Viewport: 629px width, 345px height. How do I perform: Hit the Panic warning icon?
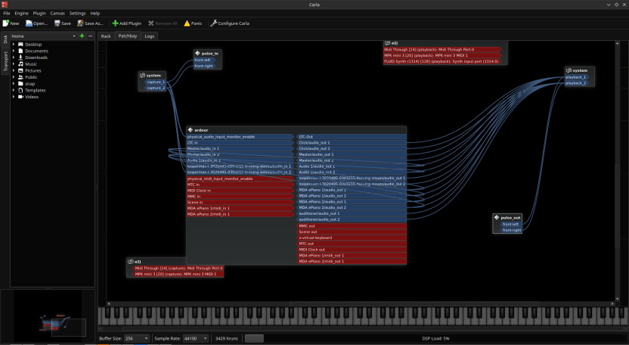(x=187, y=23)
